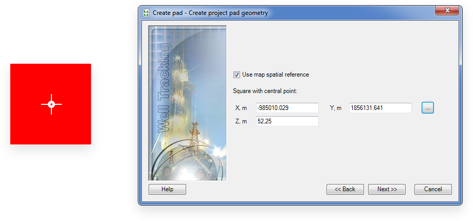Go to previous step with Back
Viewport: 473px width, 221px height.
pyautogui.click(x=345, y=189)
